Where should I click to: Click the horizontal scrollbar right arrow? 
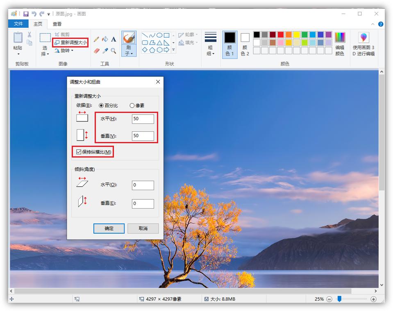(375, 291)
